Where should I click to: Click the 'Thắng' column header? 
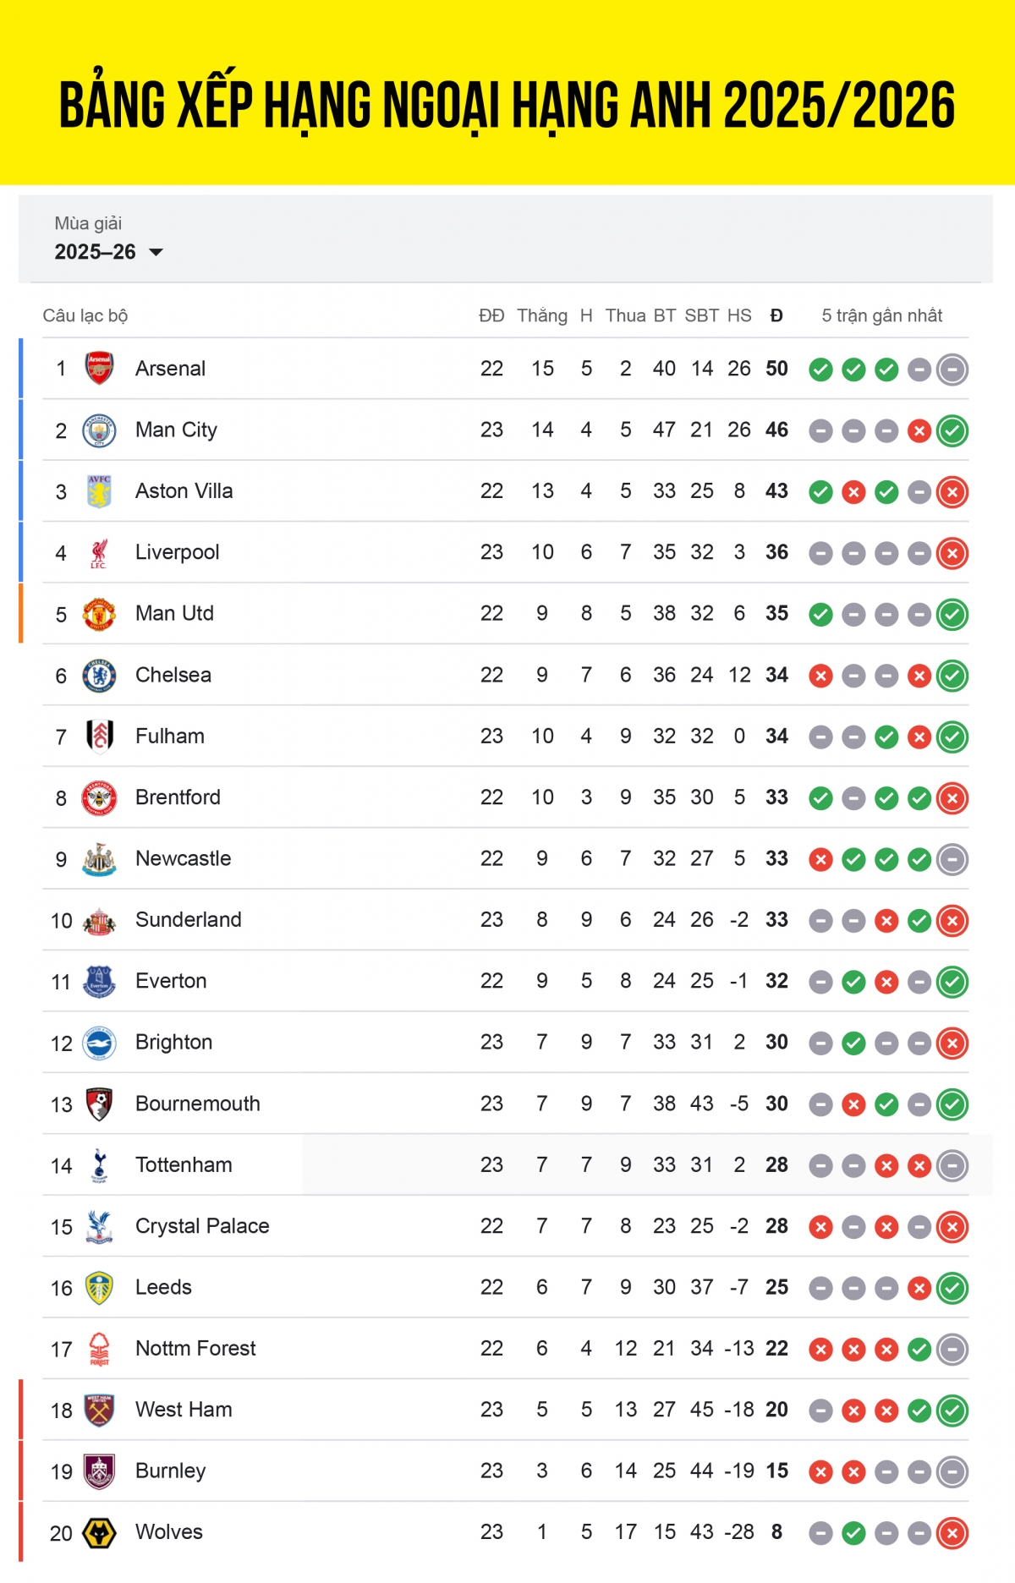542,315
